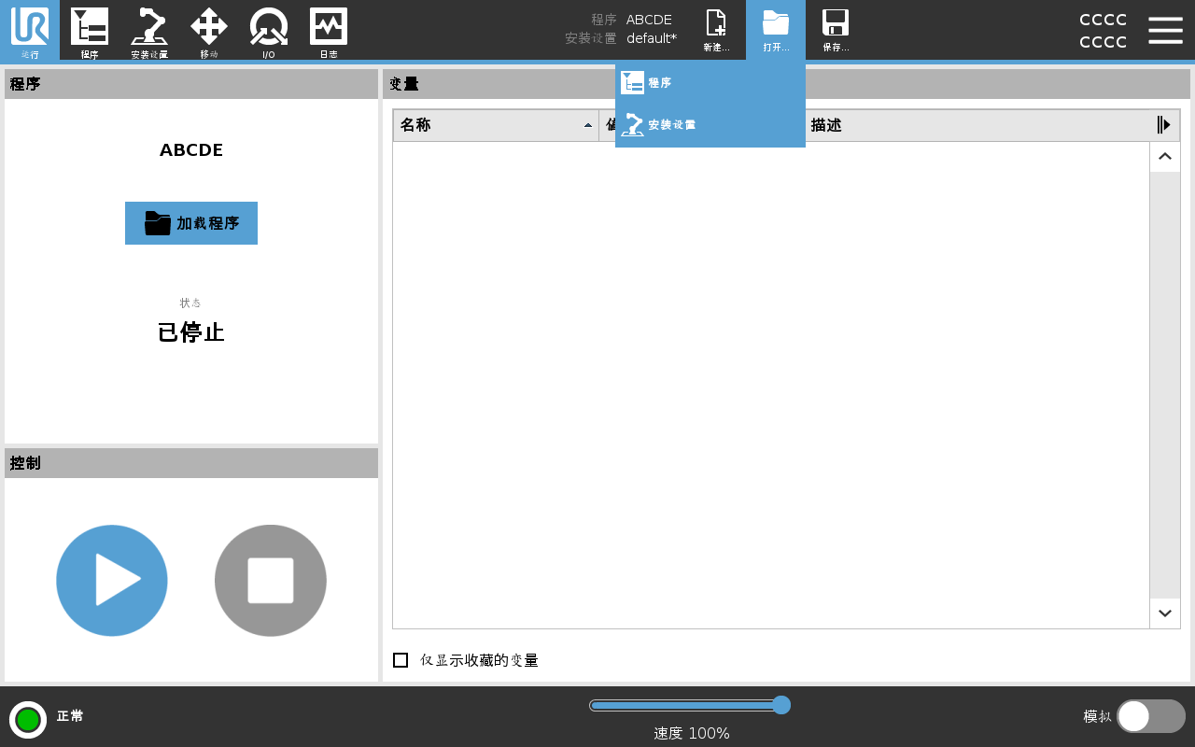Toggle the simulation mode switch
The height and width of the screenshot is (747, 1195).
click(1150, 716)
